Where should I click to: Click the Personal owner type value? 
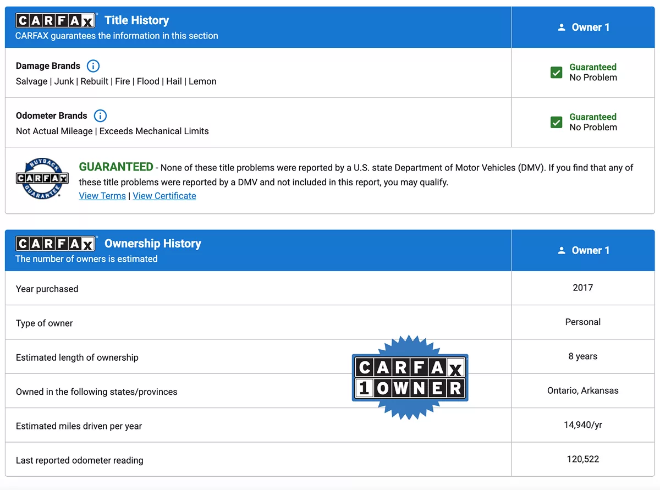(582, 322)
